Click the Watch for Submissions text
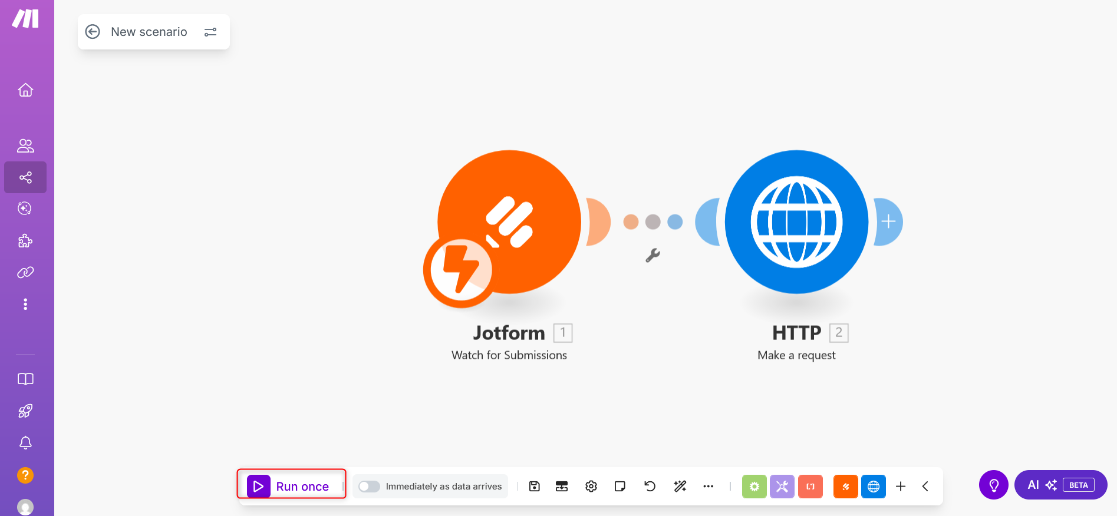The width and height of the screenshot is (1117, 516). point(509,355)
